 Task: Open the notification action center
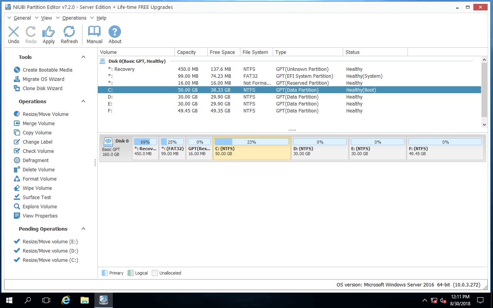tap(480, 300)
